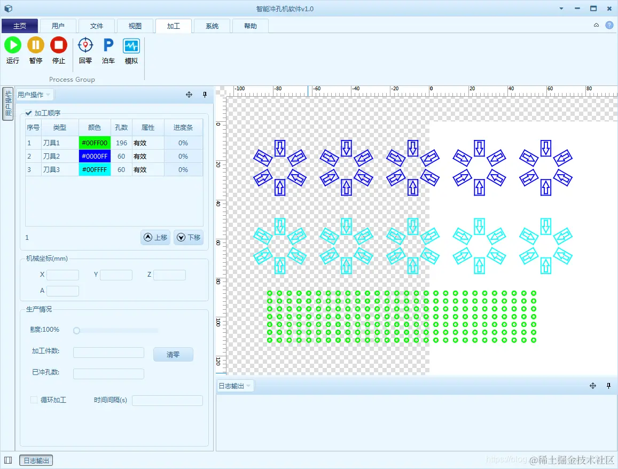The width and height of the screenshot is (618, 469).
Task: Open the vertical 用户操作 side tab
Action: point(7,104)
